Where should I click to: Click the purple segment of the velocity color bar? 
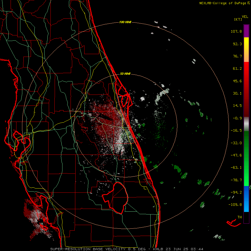click(246, 31)
